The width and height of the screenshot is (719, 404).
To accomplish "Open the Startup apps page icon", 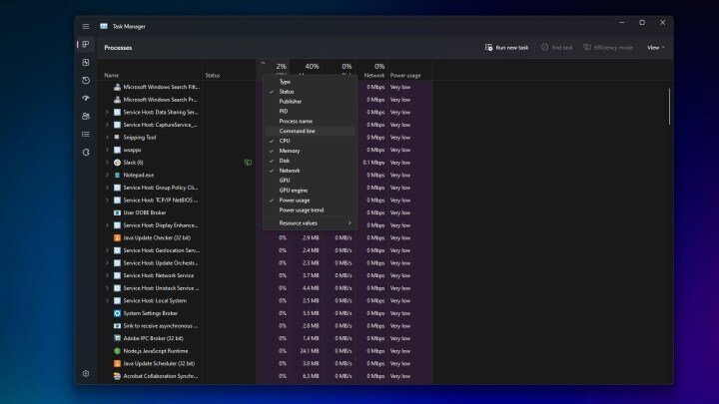I will click(86, 98).
